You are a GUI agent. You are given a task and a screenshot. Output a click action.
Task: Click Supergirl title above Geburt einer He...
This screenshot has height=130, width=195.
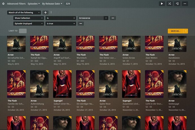point(58,101)
